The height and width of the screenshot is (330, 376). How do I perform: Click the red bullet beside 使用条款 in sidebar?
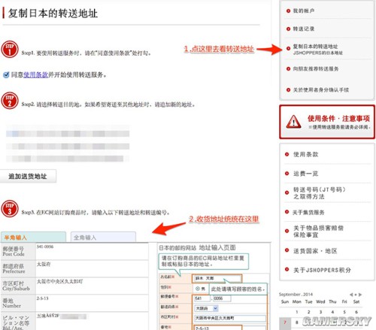point(287,154)
